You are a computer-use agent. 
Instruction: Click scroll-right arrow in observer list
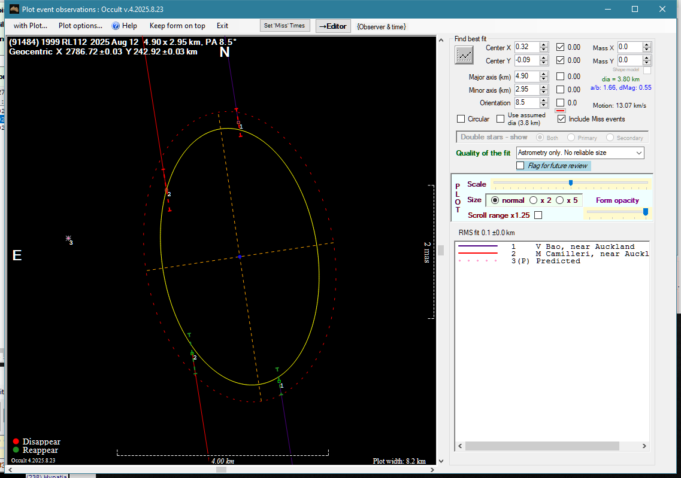[644, 446]
